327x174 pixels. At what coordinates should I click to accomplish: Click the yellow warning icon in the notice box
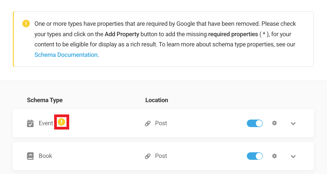pos(26,24)
